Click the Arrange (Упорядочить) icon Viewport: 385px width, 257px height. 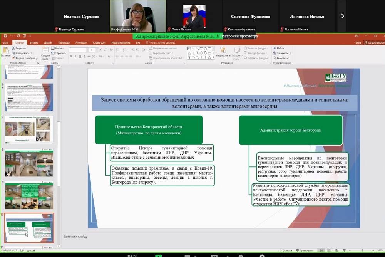[223, 51]
